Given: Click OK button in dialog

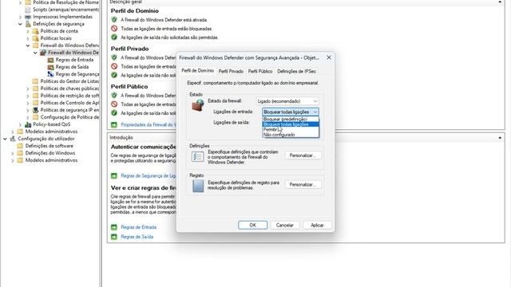Looking at the screenshot, I should tap(252, 225).
